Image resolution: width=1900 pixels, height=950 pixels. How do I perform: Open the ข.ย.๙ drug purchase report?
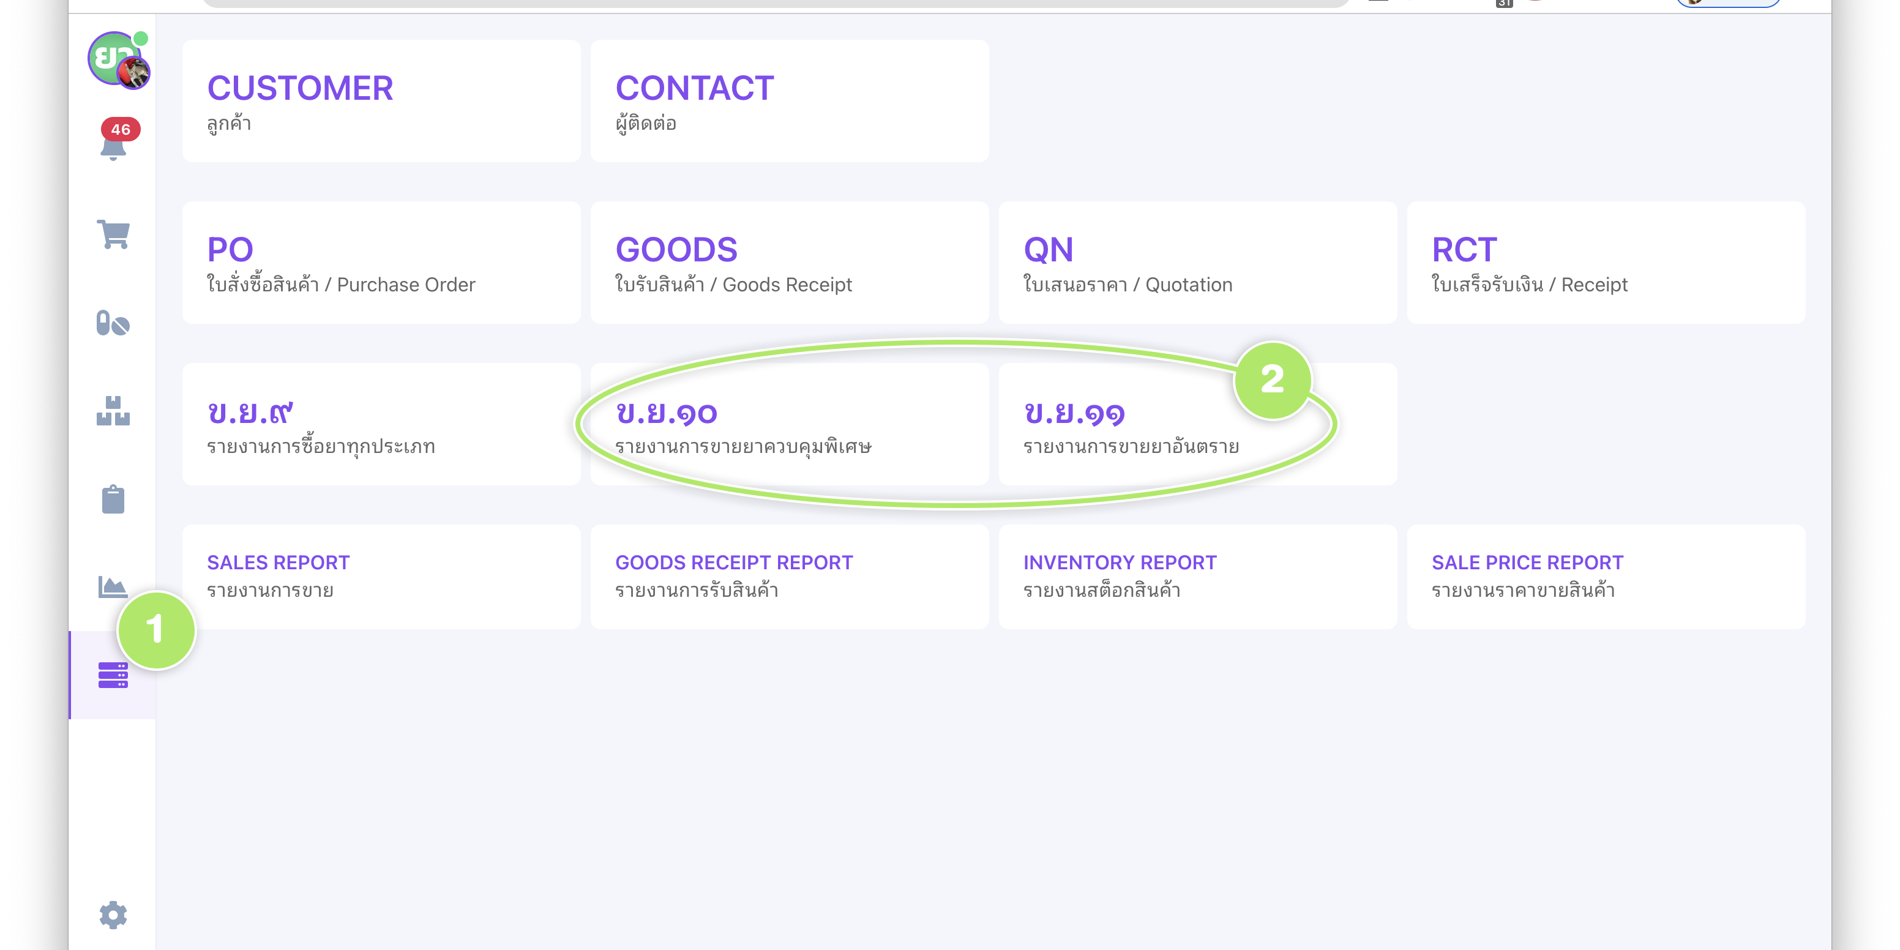[381, 424]
